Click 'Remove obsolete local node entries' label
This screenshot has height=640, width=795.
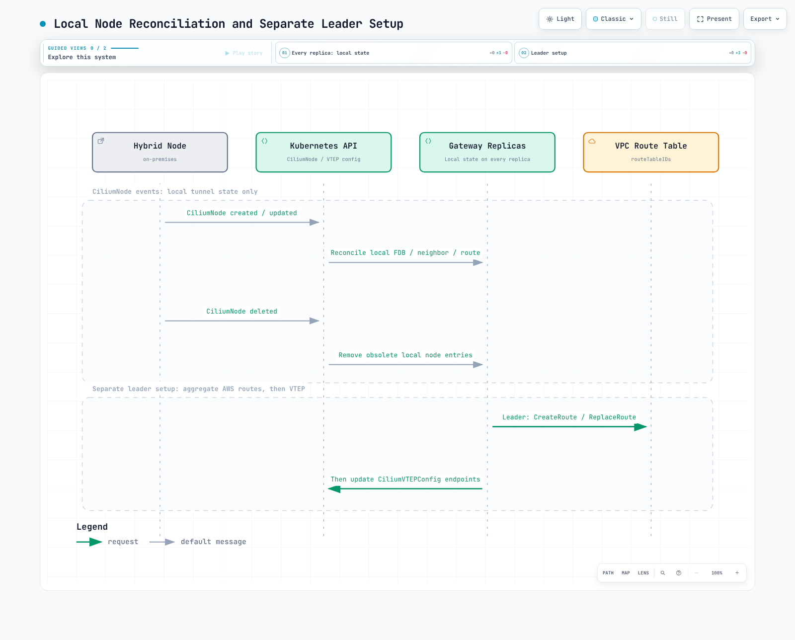[405, 355]
